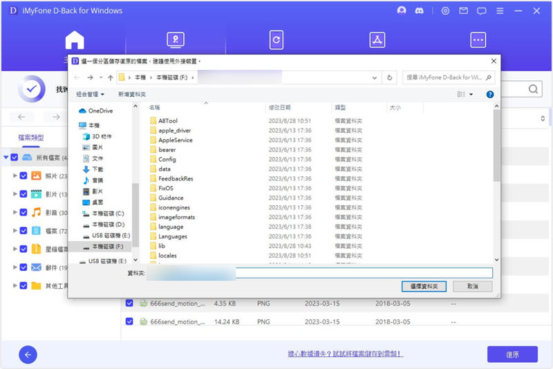Open the more tools icon with three dots
This screenshot has height=369, width=553.
point(478,40)
